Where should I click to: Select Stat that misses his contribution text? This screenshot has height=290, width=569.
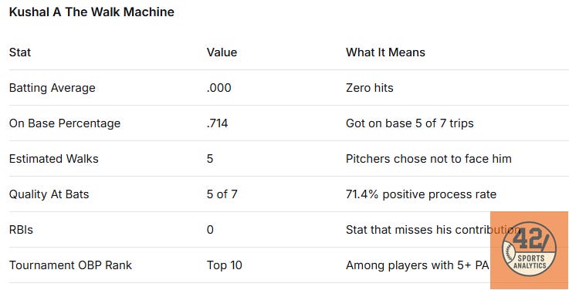(433, 230)
